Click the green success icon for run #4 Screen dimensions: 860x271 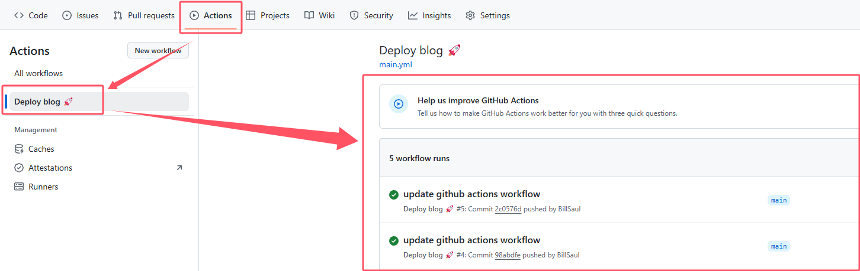393,240
